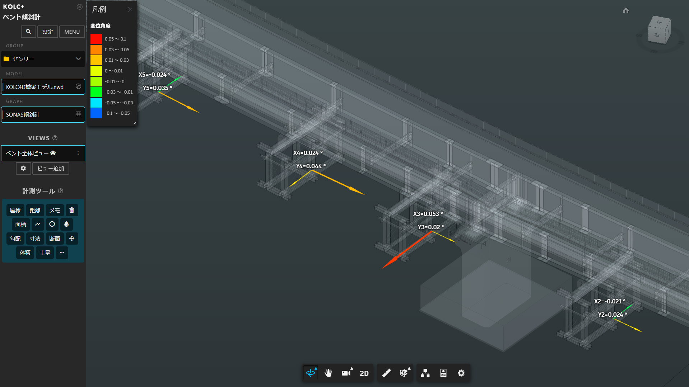The width and height of the screenshot is (689, 387).
Task: Click the search magnifier button
Action: click(28, 32)
